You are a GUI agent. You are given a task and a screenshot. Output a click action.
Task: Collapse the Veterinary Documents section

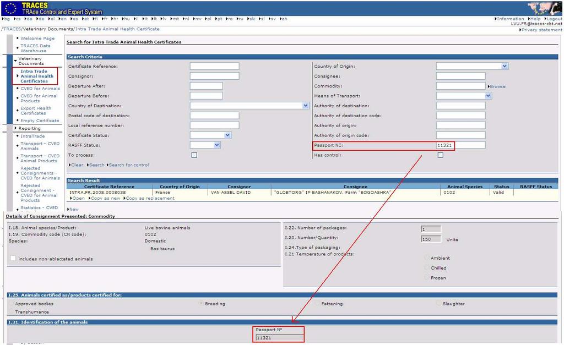(15, 61)
